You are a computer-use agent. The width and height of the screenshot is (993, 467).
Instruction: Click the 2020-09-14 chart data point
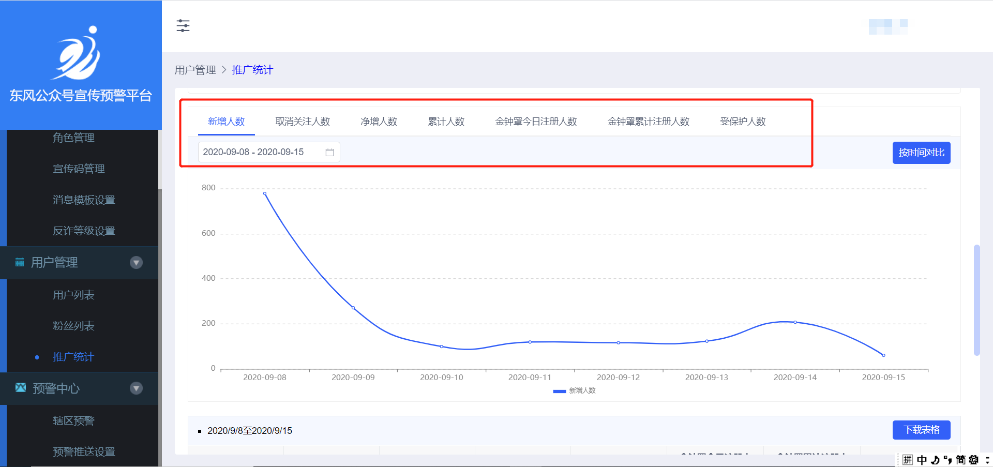click(x=795, y=322)
